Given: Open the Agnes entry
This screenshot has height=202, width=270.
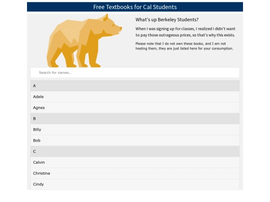Looking at the screenshot, I should tap(135, 108).
